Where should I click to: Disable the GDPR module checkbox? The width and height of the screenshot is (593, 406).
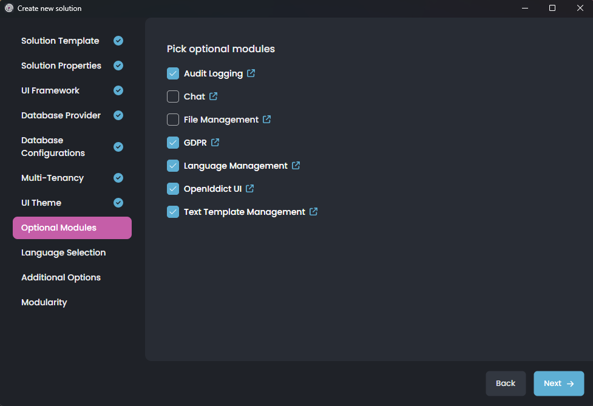point(172,142)
